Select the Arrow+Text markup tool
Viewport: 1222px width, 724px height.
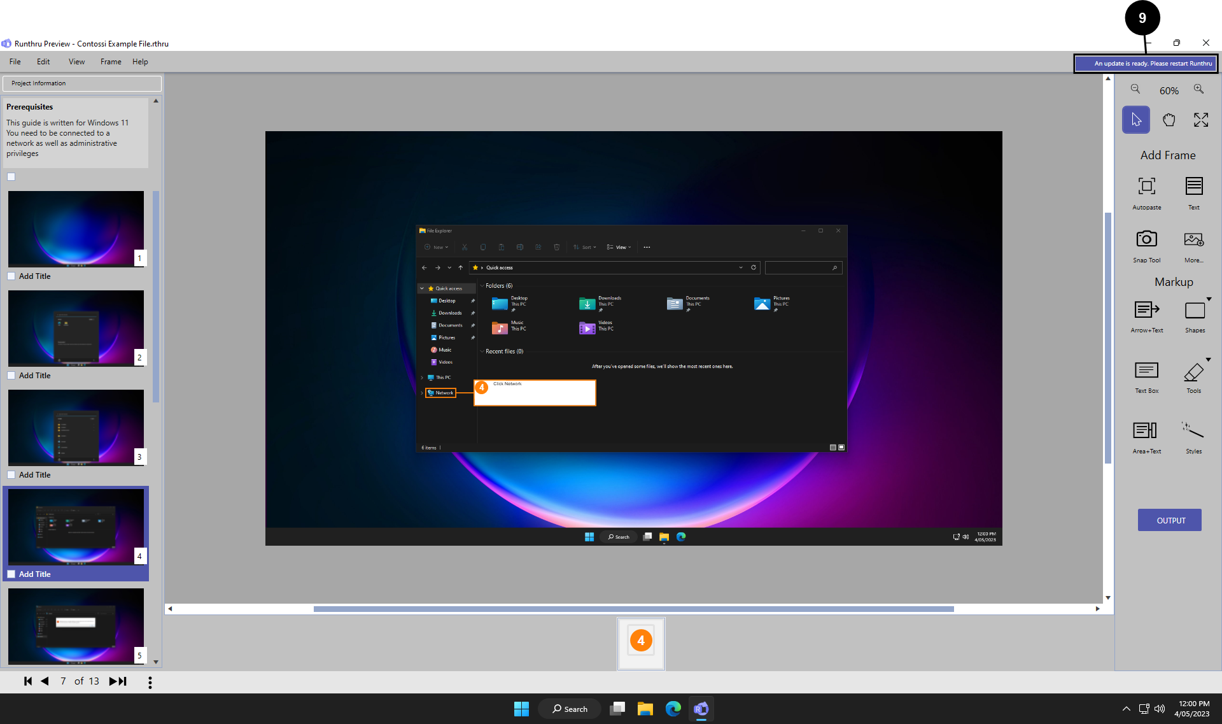1146,310
